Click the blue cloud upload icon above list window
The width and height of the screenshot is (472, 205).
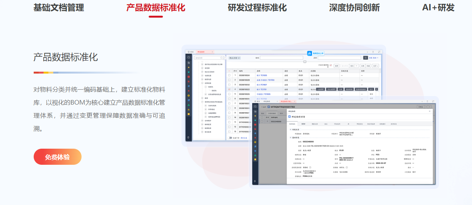[309, 53]
